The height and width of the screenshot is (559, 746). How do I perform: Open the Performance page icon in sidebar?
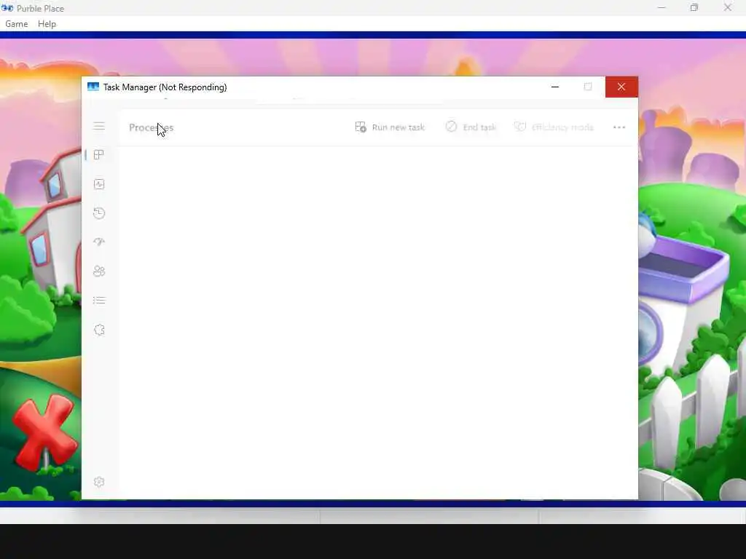[99, 184]
